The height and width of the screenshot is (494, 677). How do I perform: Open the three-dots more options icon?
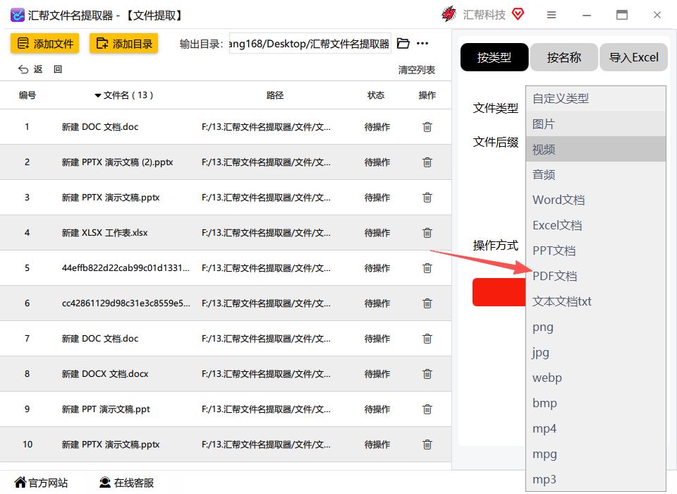[422, 43]
